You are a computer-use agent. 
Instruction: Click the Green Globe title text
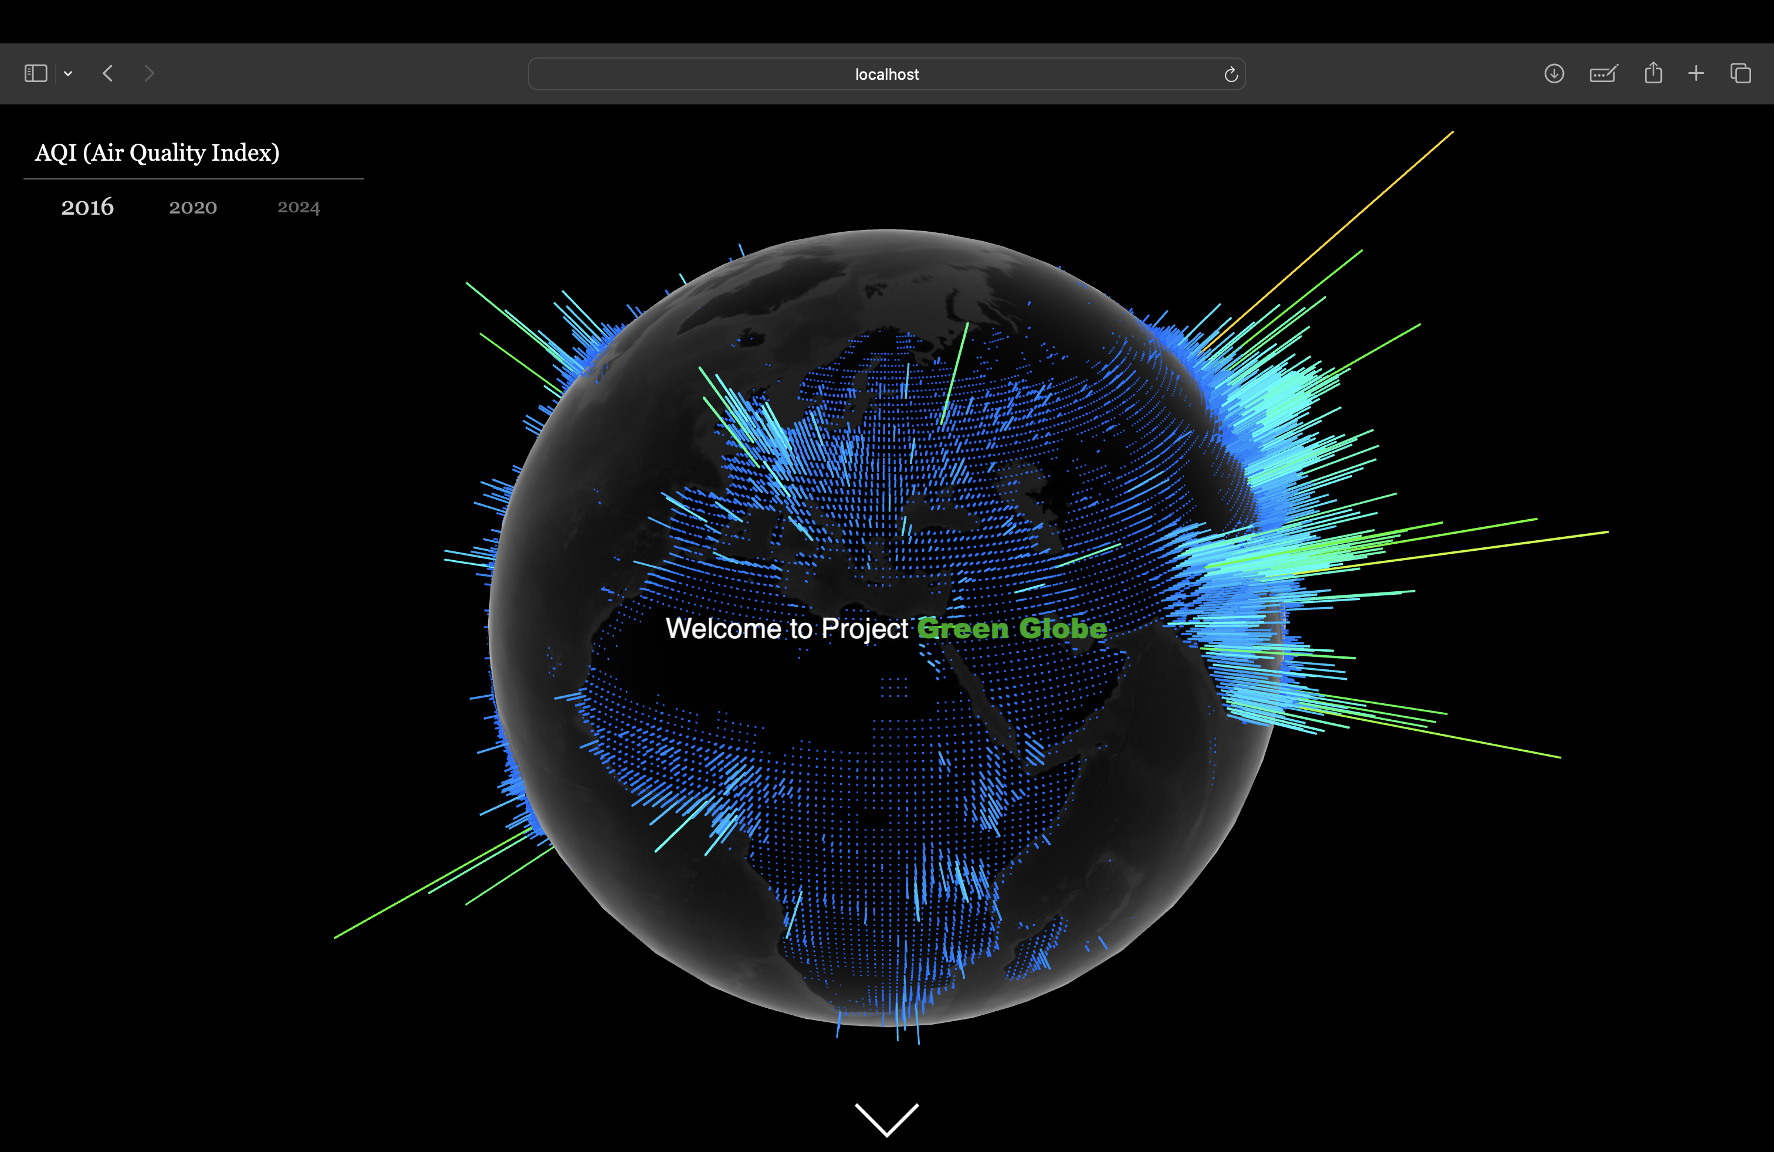click(1012, 628)
